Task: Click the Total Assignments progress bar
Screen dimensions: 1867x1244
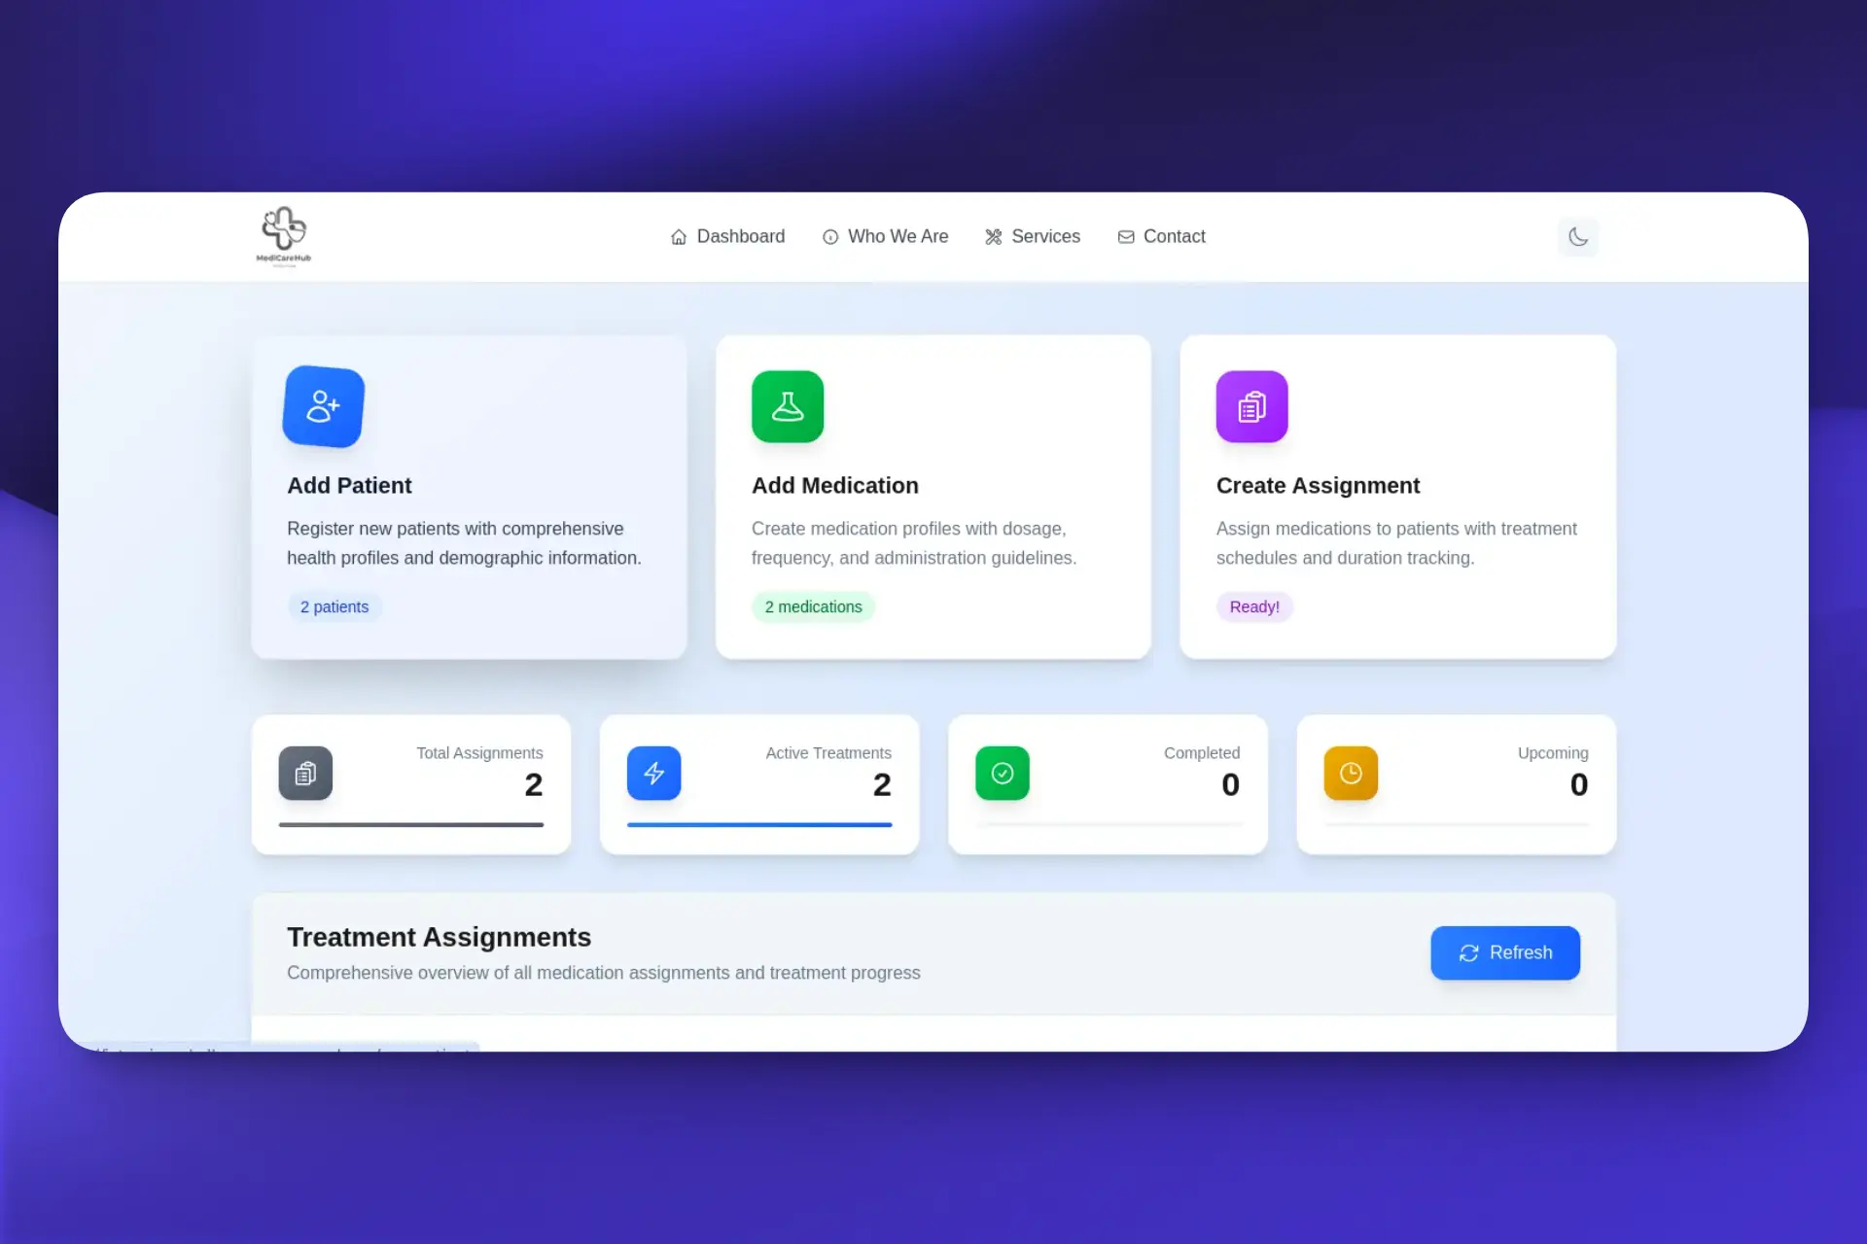Action: tap(411, 824)
